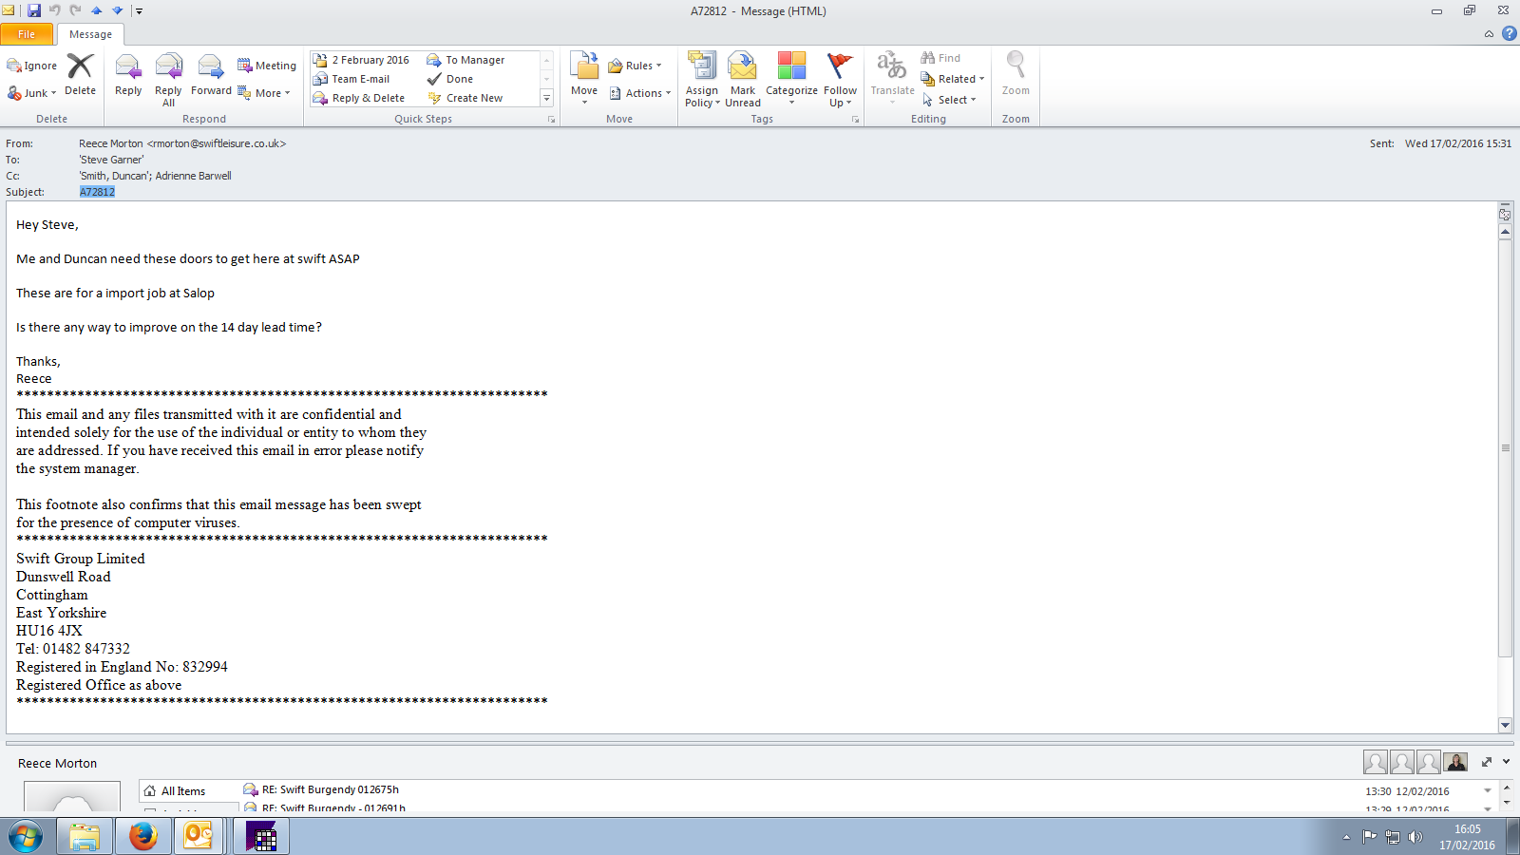Collapse the People Pane with the chevron
The height and width of the screenshot is (855, 1520).
1506,762
